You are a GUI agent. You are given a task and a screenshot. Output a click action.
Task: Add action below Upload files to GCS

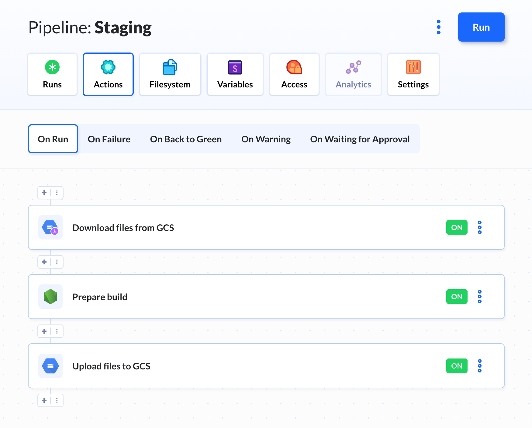coord(44,400)
